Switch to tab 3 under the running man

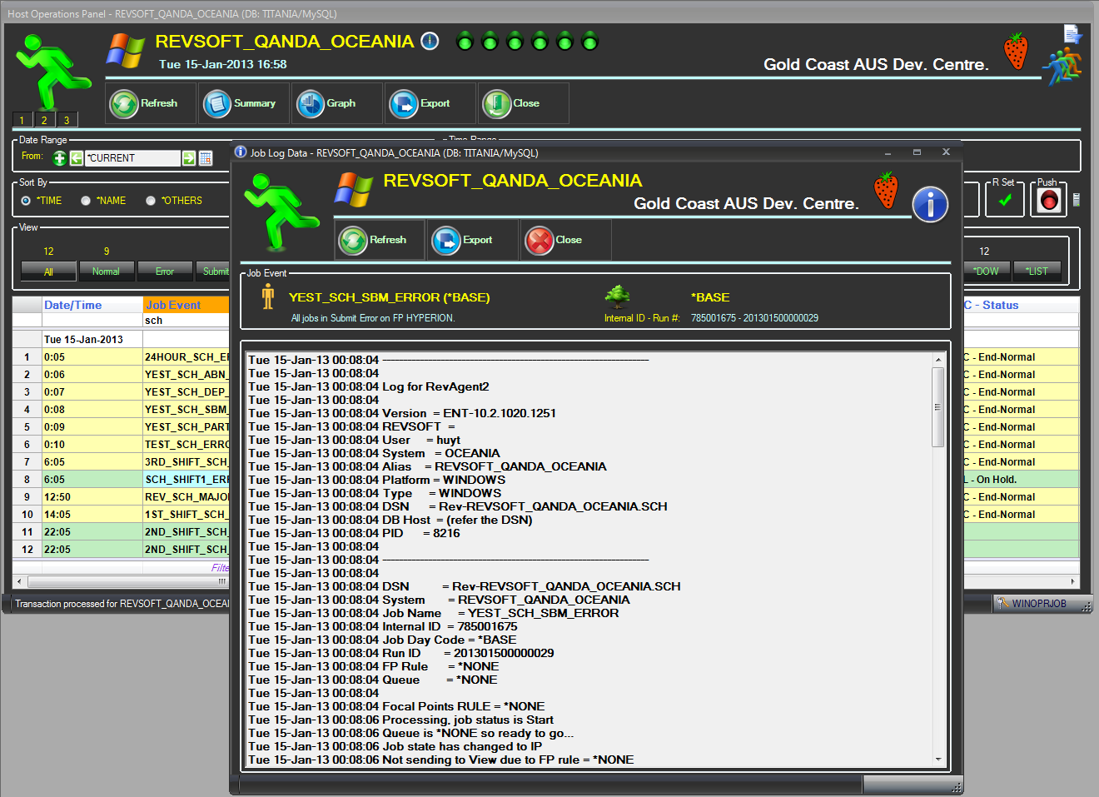[x=67, y=120]
